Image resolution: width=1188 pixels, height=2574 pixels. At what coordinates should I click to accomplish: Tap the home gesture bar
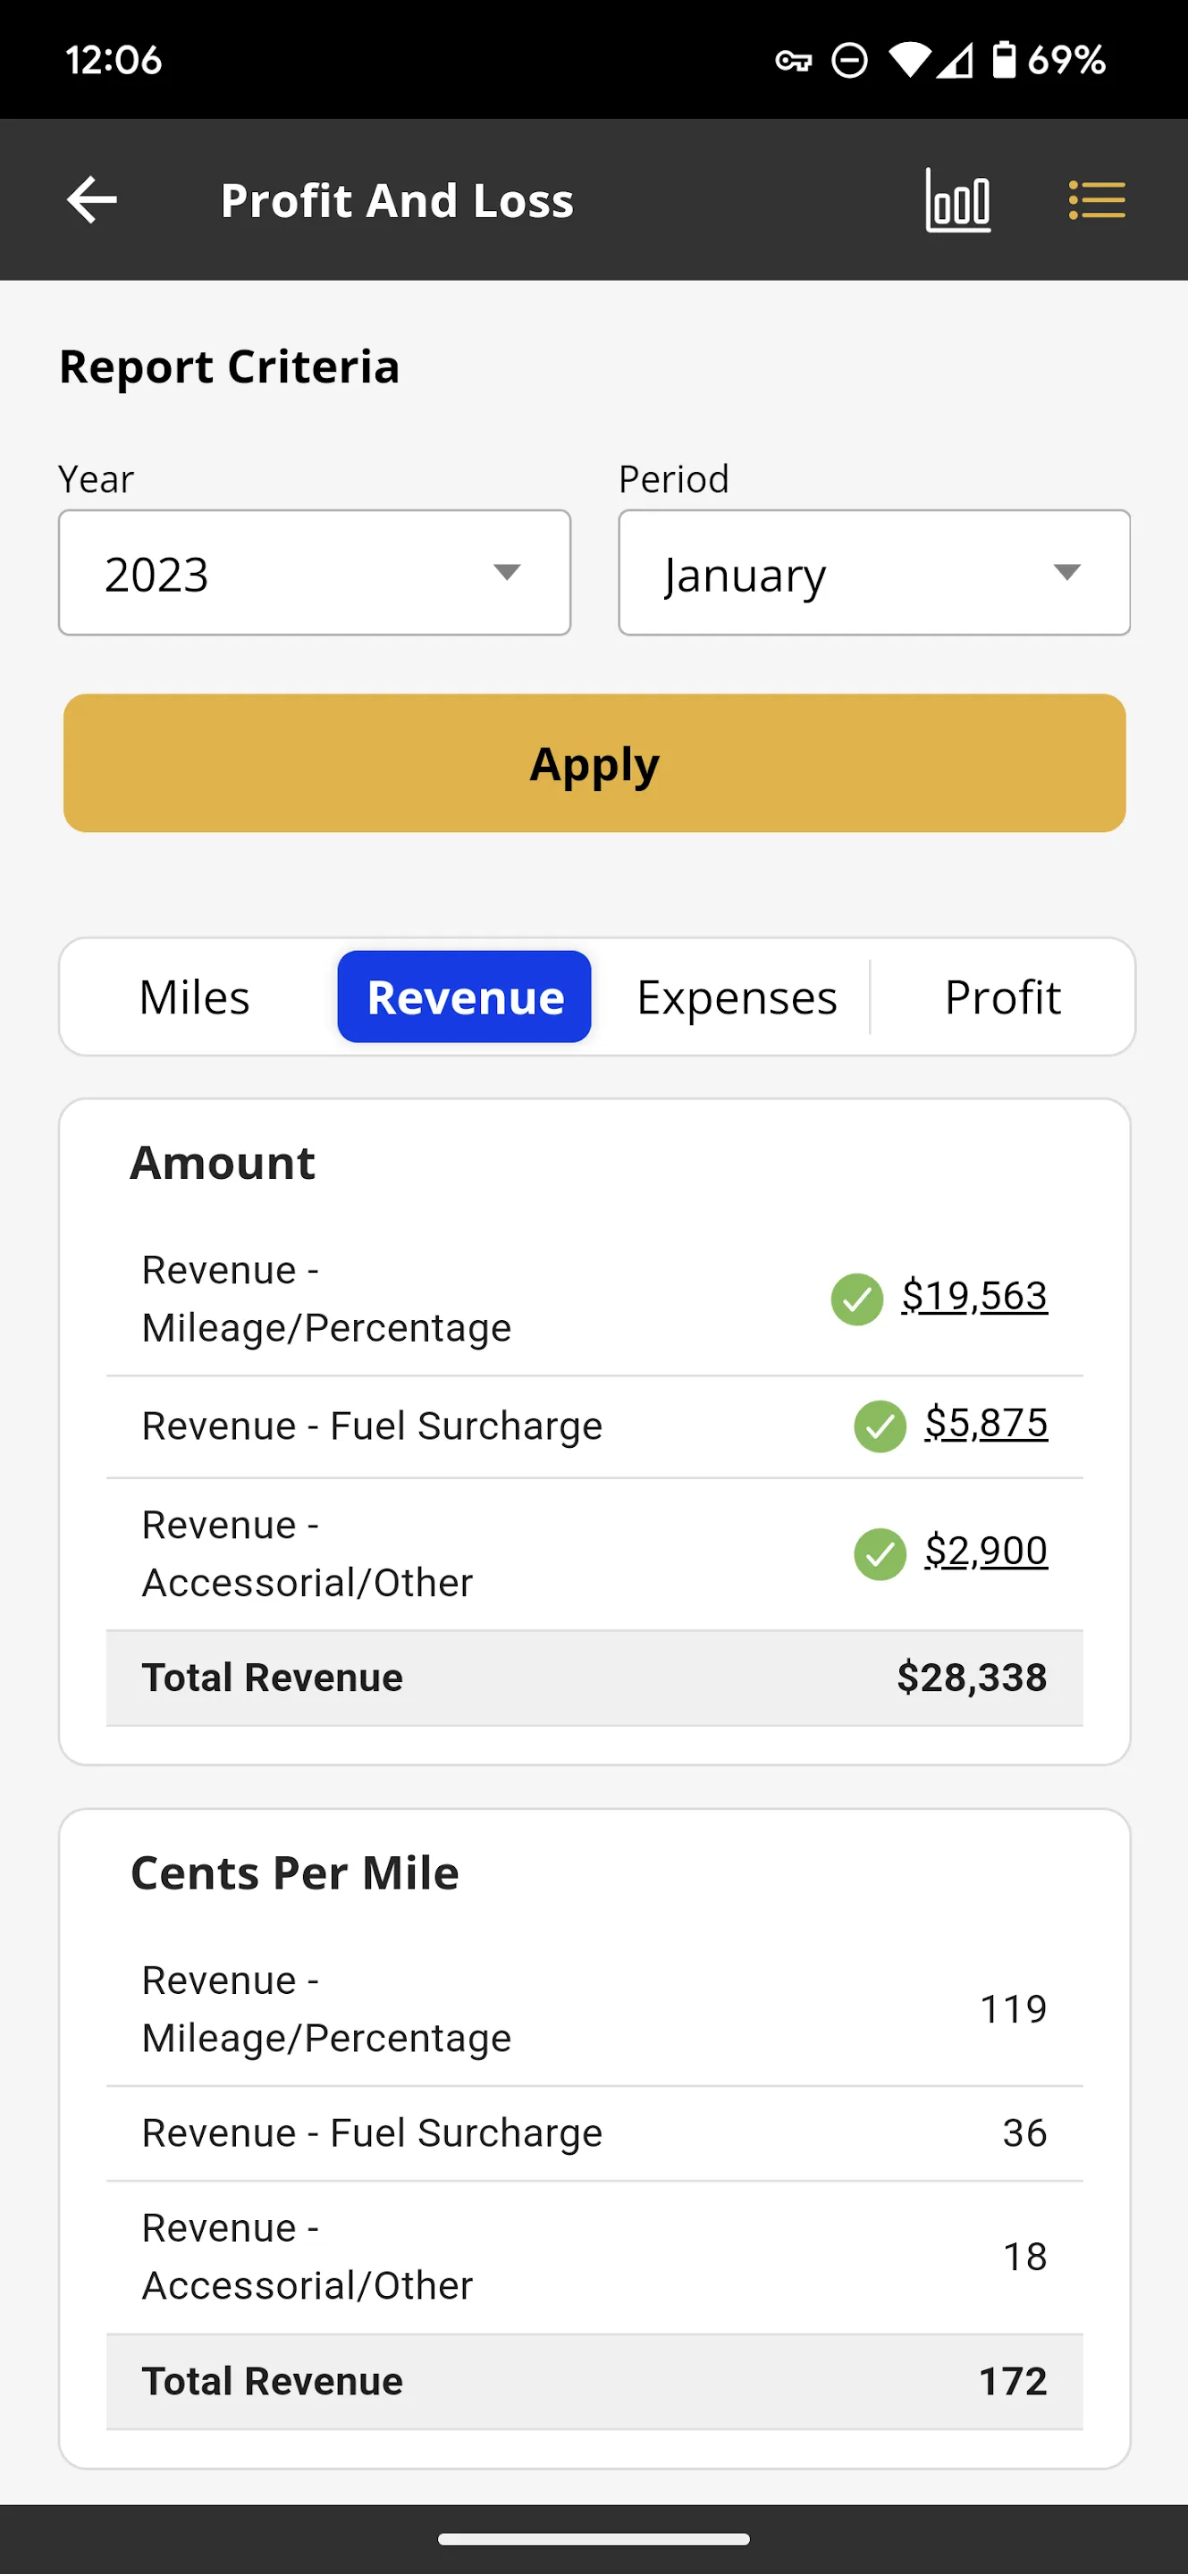coord(594,2539)
